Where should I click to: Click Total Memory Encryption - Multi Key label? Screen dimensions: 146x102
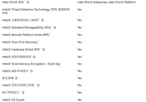point(31,64)
